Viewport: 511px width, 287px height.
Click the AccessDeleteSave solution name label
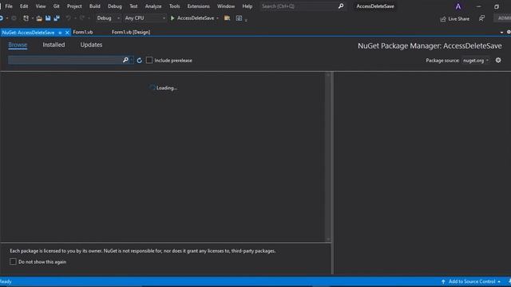pos(375,6)
